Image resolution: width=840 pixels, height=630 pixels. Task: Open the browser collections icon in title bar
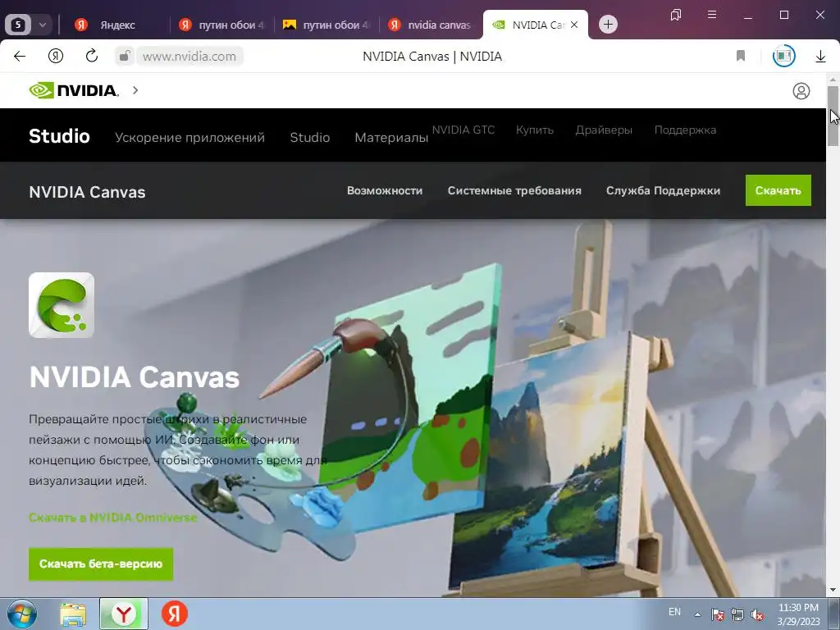tap(676, 15)
